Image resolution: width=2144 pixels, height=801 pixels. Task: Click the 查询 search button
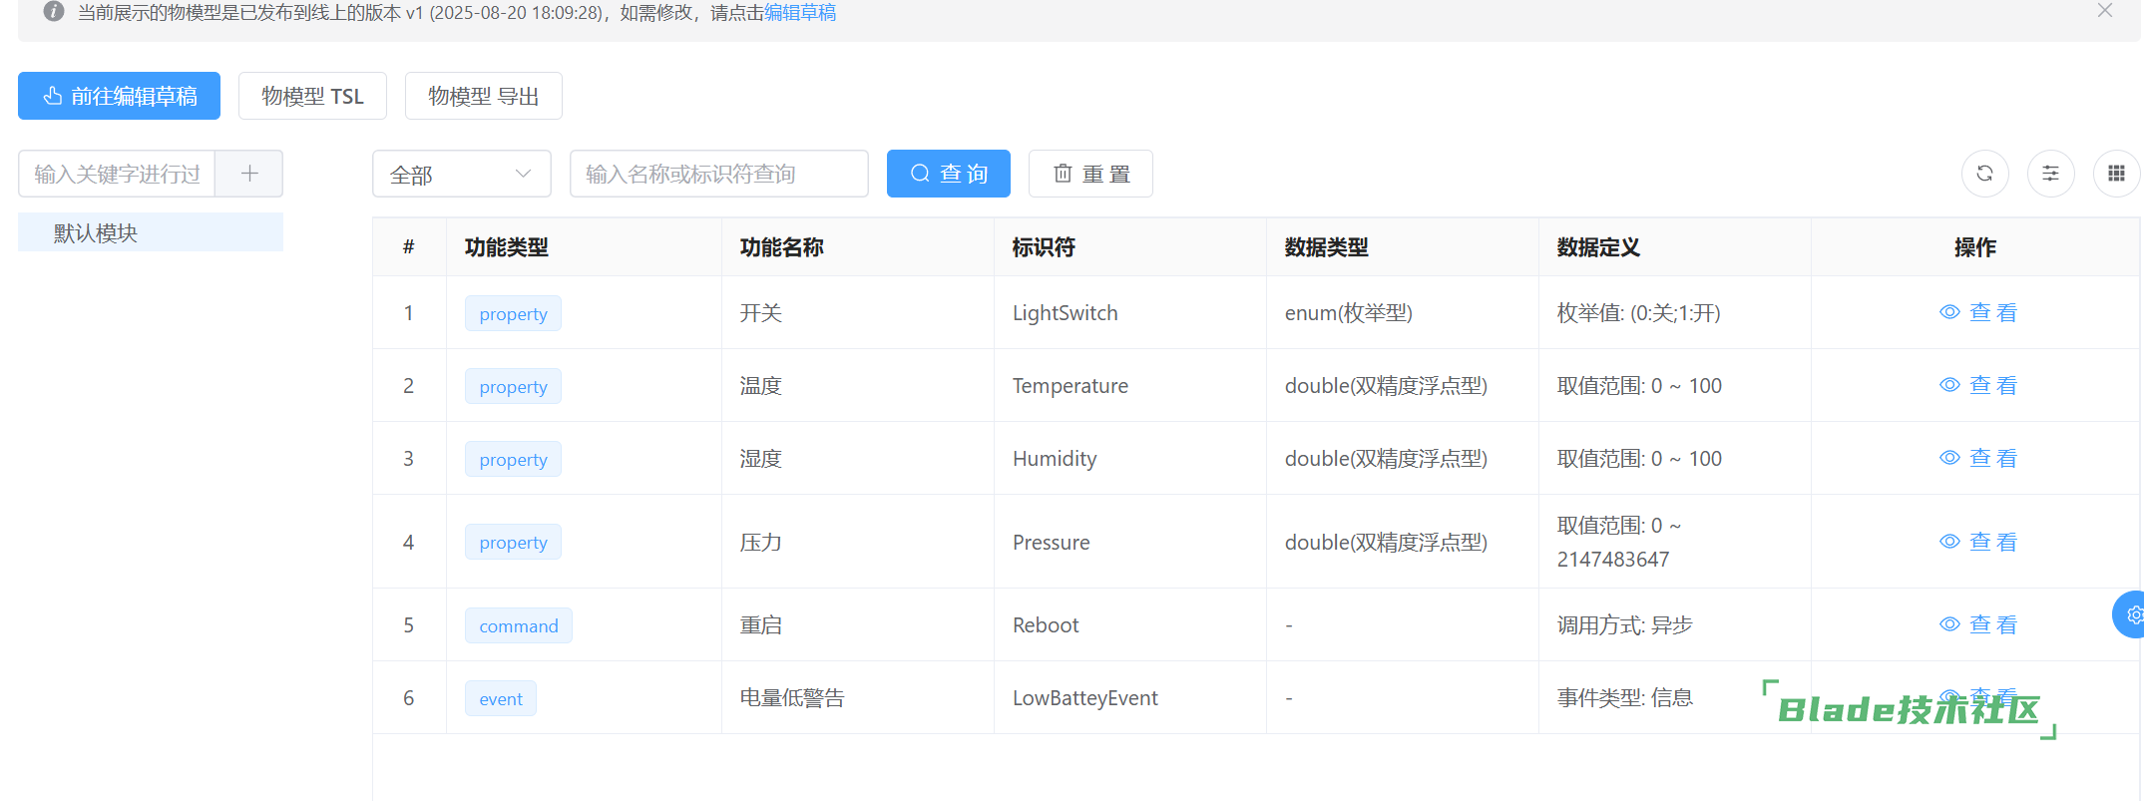click(x=948, y=174)
